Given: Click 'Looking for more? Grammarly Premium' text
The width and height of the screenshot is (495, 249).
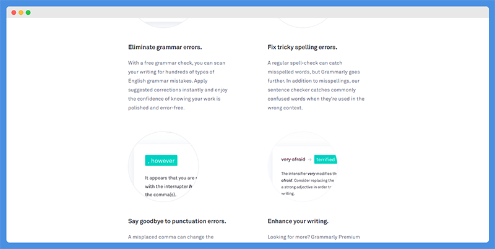Looking at the screenshot, I should pyautogui.click(x=314, y=237).
